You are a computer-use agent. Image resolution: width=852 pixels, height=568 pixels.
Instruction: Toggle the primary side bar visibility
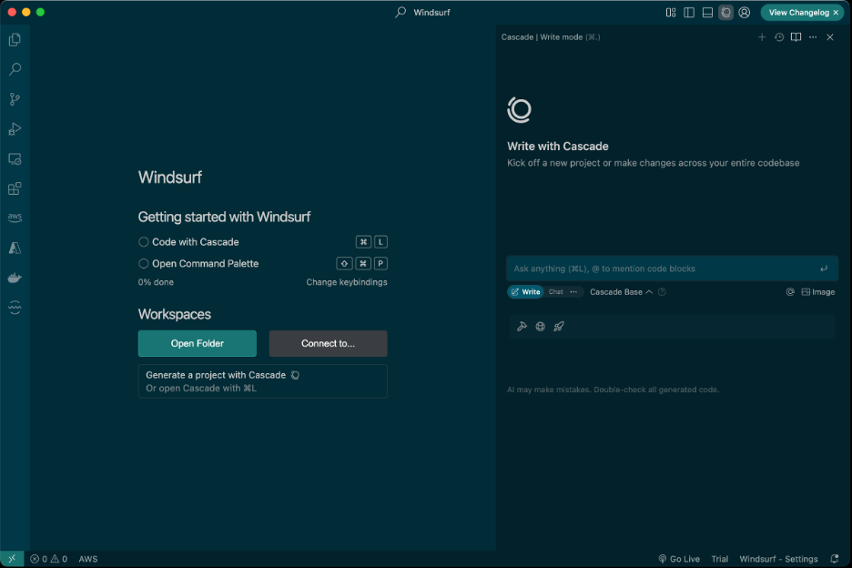coord(689,12)
